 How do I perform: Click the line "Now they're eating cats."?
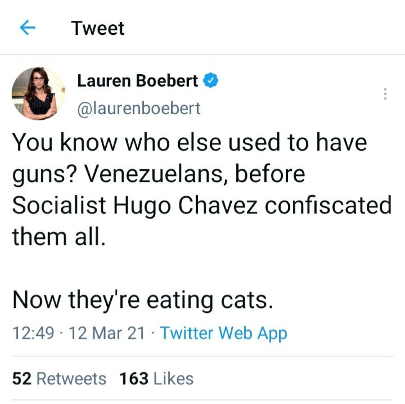click(x=143, y=299)
